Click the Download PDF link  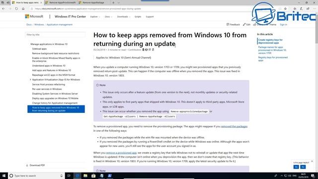point(35,166)
